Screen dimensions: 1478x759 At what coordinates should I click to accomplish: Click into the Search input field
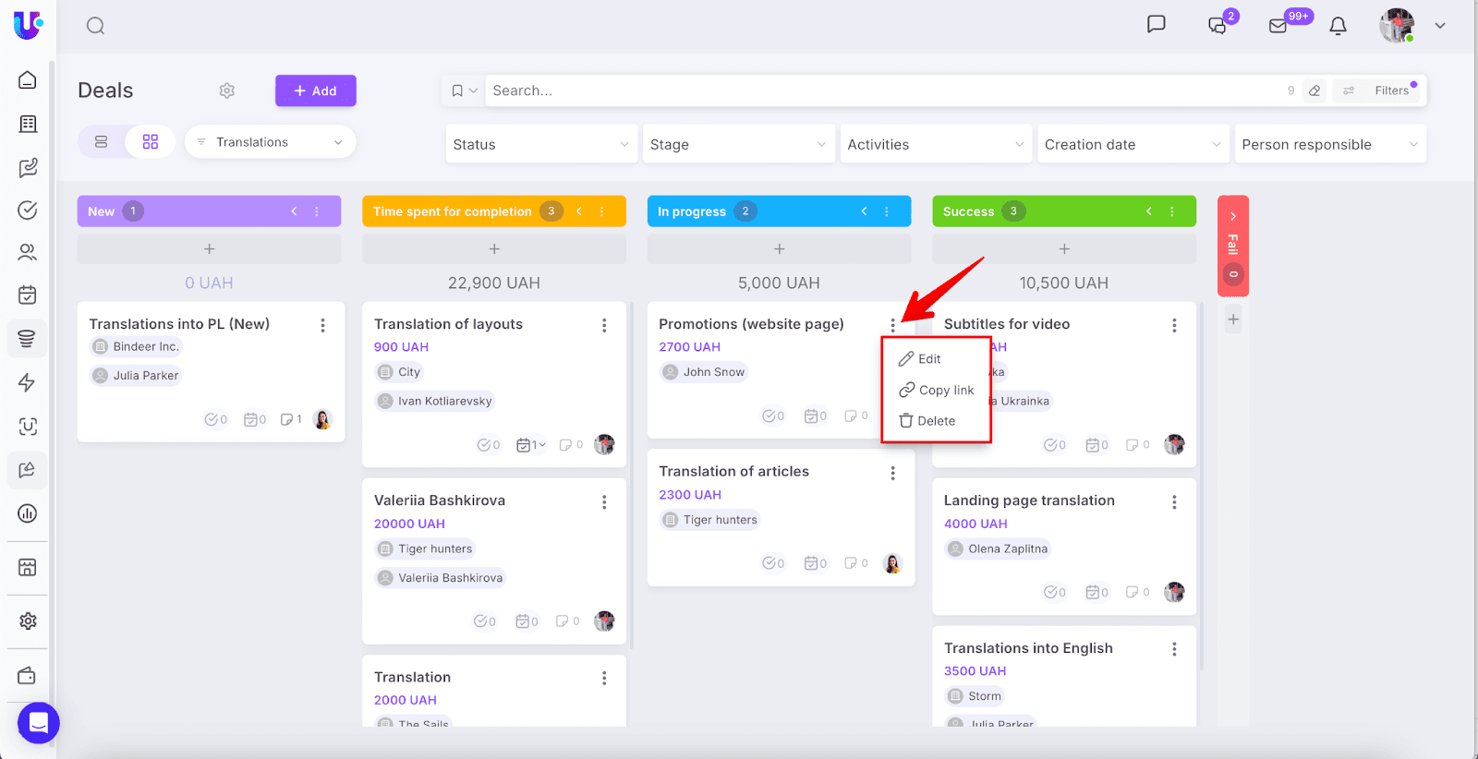tap(878, 90)
